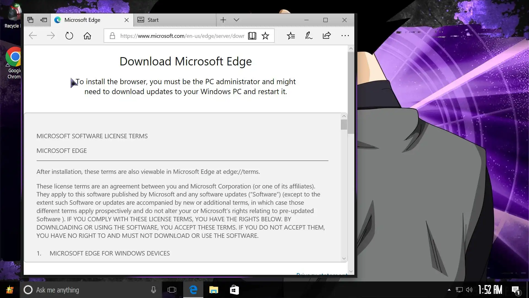This screenshot has height=298, width=529.
Task: Open a new tab with plus button
Action: pyautogui.click(x=223, y=20)
